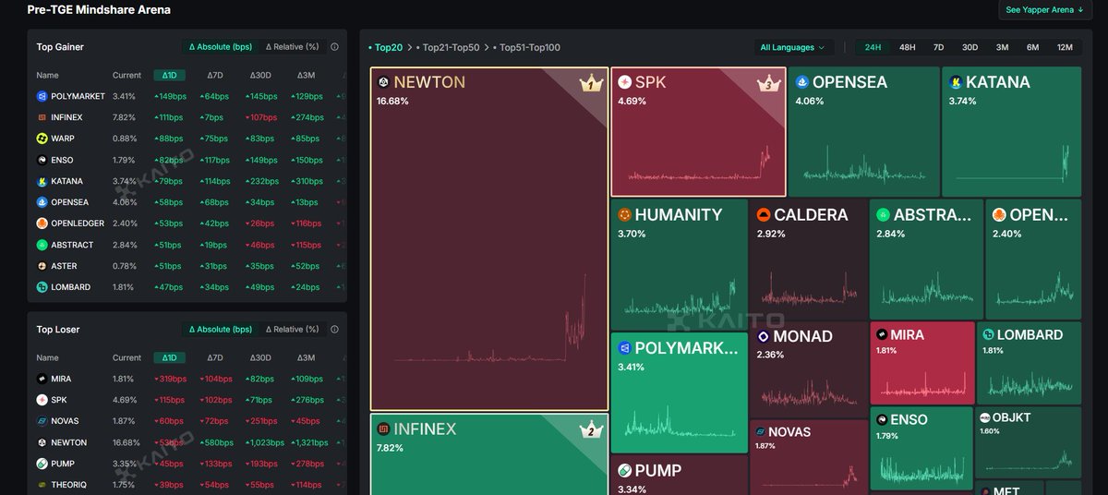Click the Novas icon in Top Loser list
Viewport: 1108px width, 495px height.
tap(42, 421)
